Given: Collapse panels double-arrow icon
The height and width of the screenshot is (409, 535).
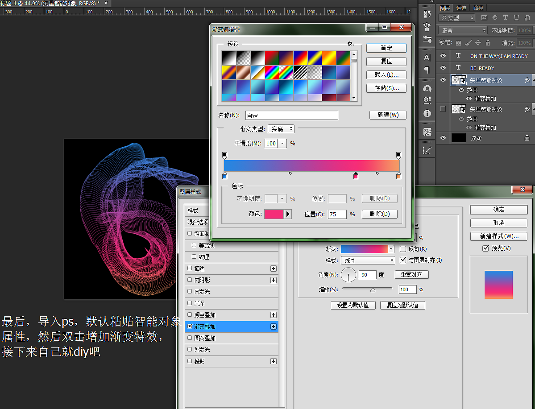Looking at the screenshot, I should tap(431, 1).
